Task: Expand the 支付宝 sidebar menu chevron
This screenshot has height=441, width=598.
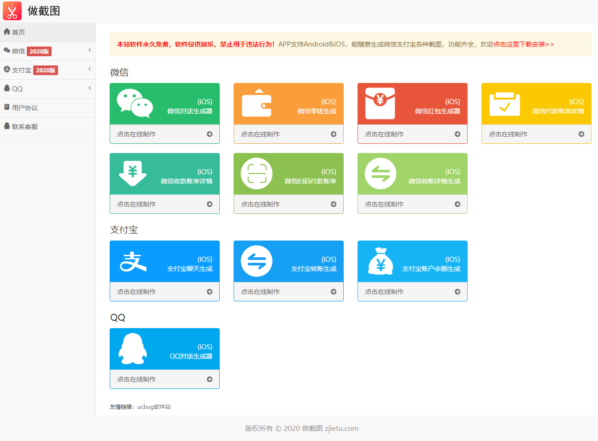Action: (90, 69)
